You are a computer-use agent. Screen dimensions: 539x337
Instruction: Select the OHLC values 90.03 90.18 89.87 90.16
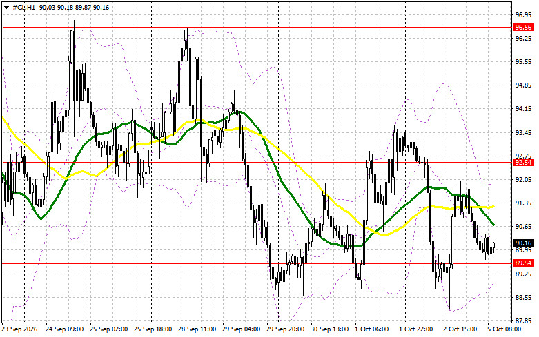(x=75, y=7)
